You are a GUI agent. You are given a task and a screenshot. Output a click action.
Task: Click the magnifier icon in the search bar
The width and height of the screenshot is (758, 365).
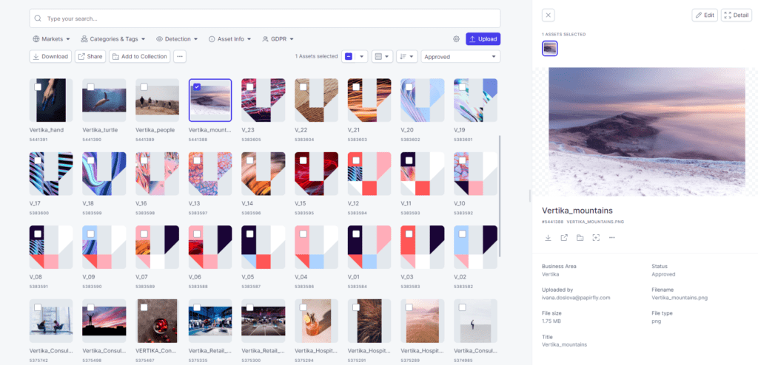38,18
